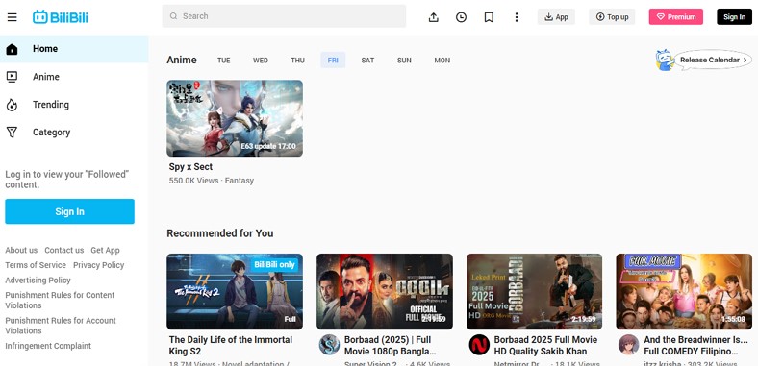The height and width of the screenshot is (366, 758).
Task: Open the hamburger menu icon
Action: coord(13,17)
